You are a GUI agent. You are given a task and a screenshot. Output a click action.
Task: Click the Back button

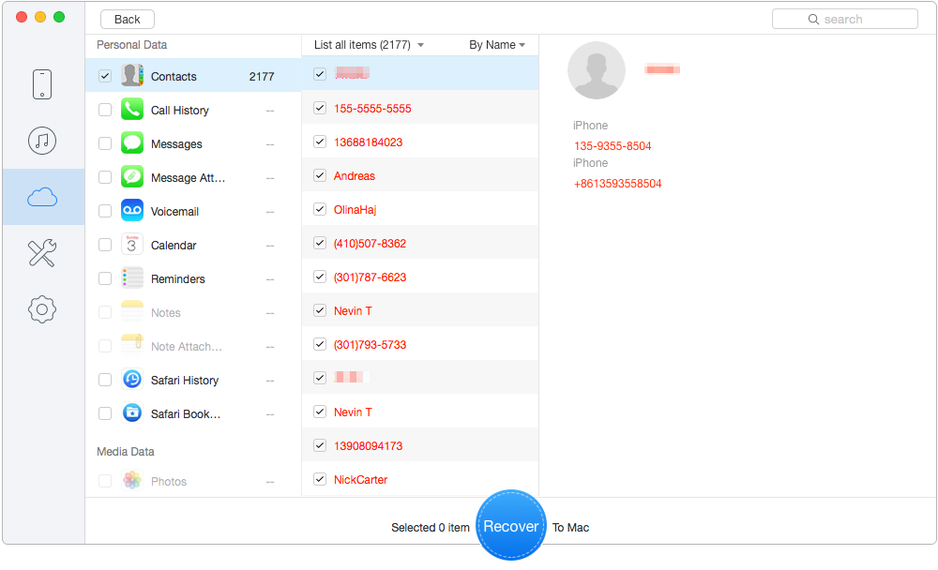(x=128, y=19)
